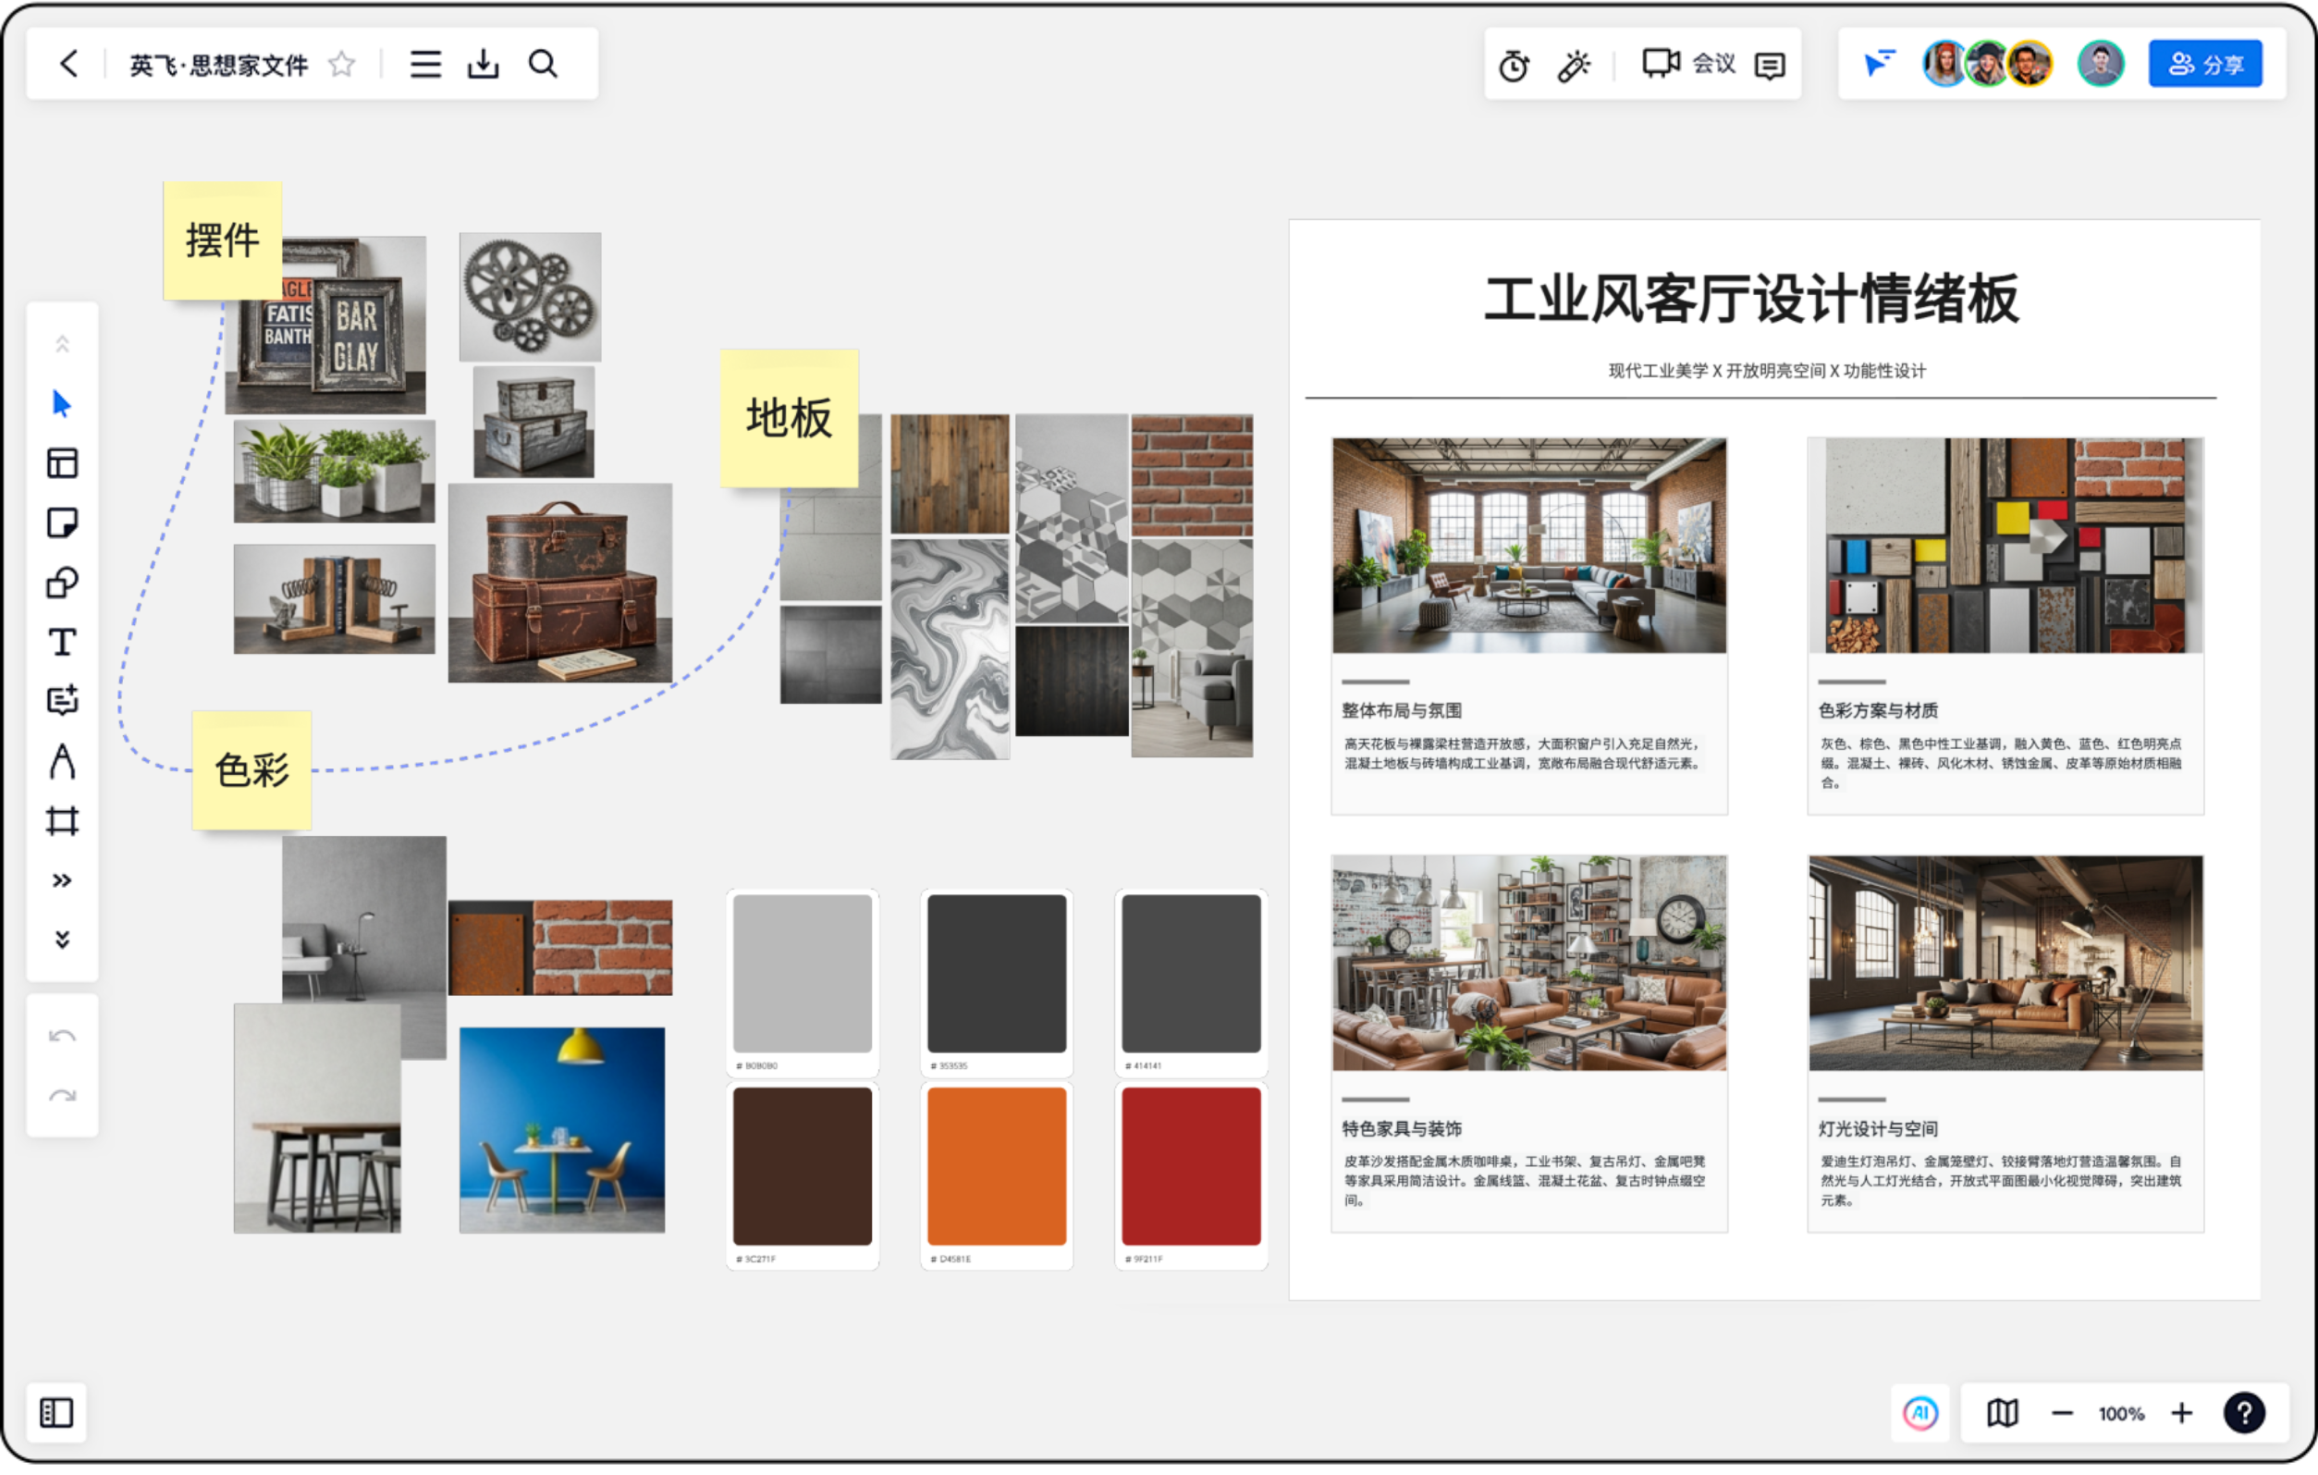This screenshot has height=1475, width=2318.
Task: Select the wood planks floor texture
Action: coord(951,474)
